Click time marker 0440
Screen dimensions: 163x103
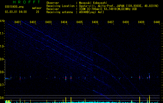click(x=157, y=22)
